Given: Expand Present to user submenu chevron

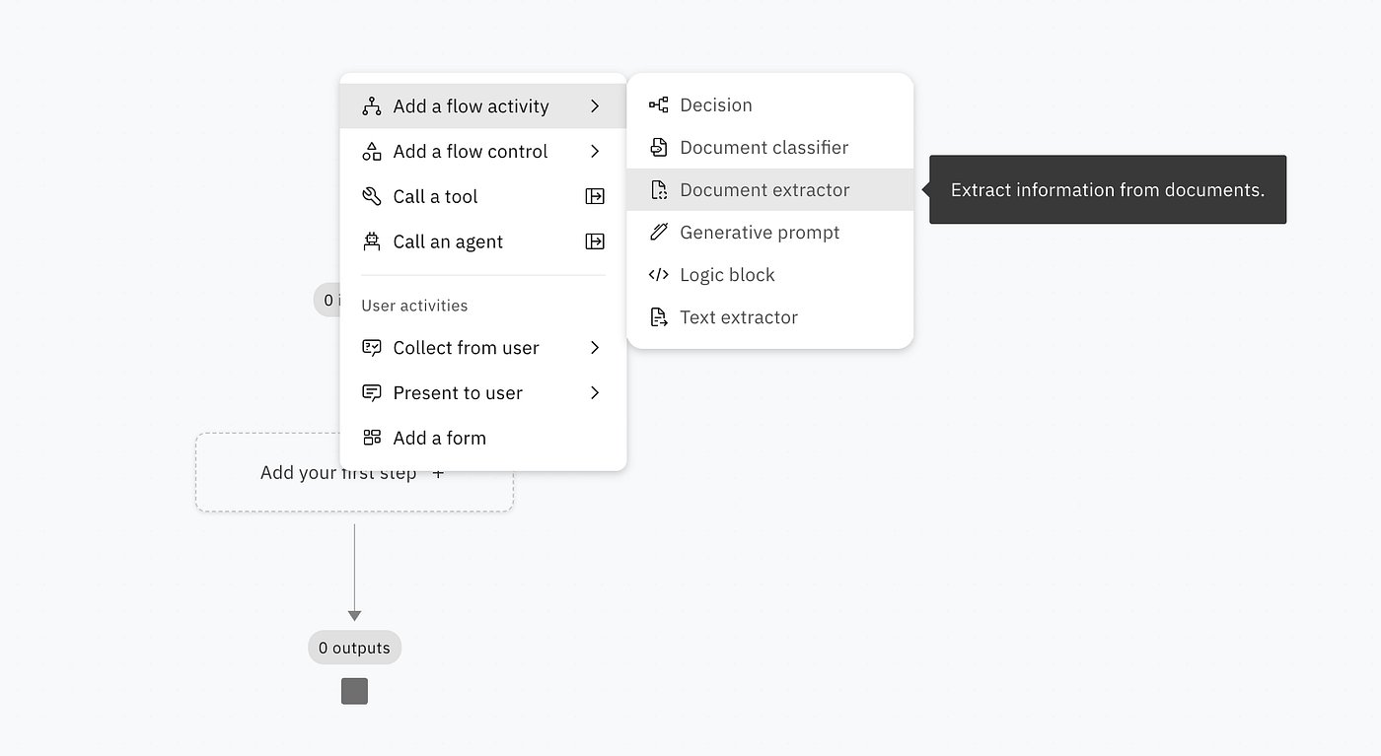Looking at the screenshot, I should (x=595, y=393).
